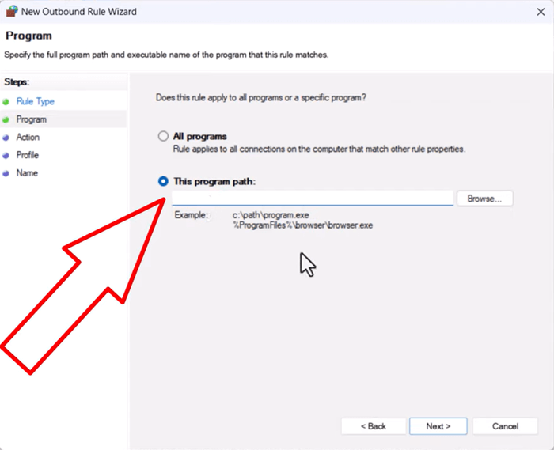
Task: Select the All programs radio button
Action: [163, 136]
